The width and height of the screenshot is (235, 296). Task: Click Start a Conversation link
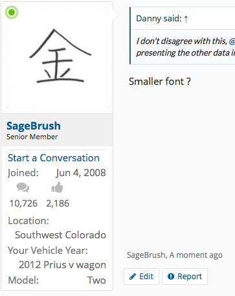pyautogui.click(x=54, y=158)
